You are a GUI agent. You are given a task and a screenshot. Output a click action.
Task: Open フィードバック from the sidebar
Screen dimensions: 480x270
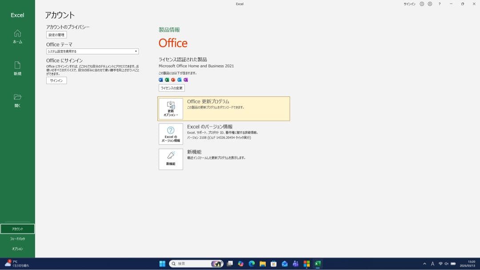click(17, 238)
